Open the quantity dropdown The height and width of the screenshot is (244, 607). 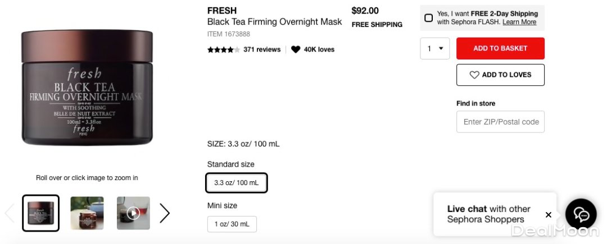435,48
